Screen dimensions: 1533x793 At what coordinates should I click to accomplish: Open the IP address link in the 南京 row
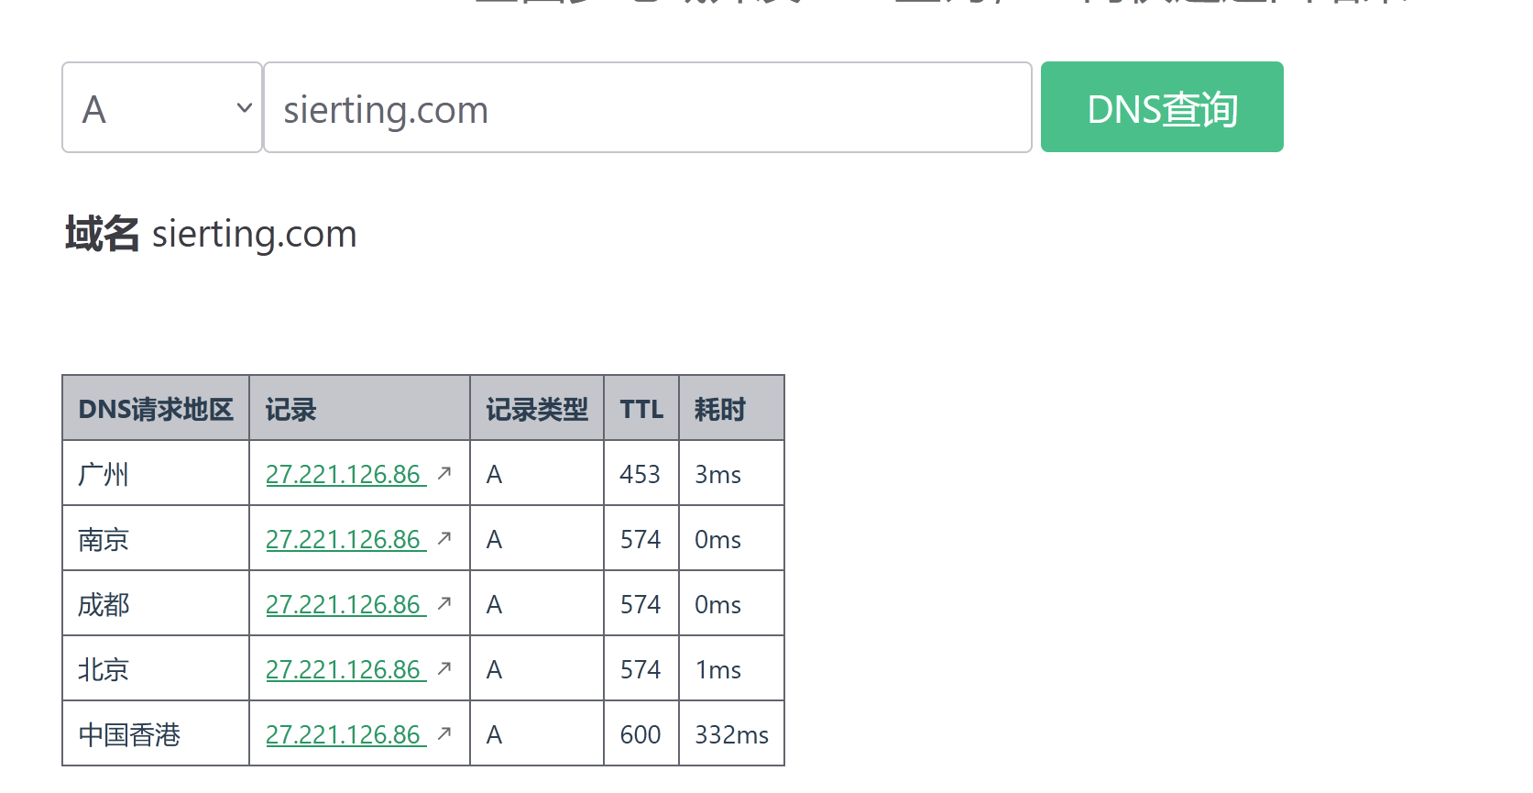[345, 540]
